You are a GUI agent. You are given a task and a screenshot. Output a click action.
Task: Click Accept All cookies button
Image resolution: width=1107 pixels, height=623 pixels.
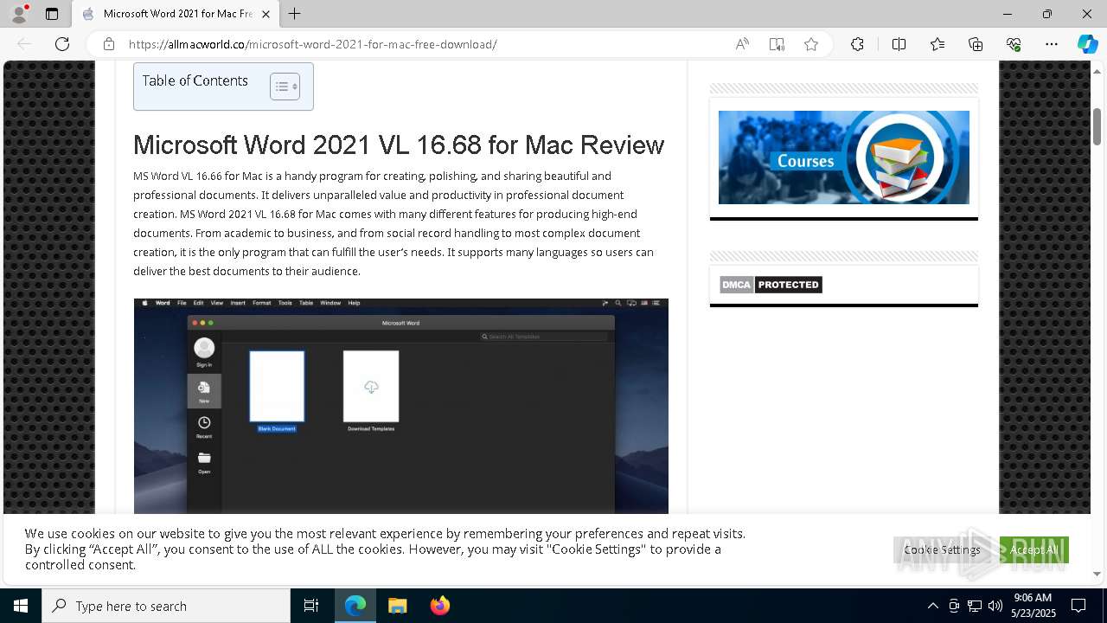1034,549
